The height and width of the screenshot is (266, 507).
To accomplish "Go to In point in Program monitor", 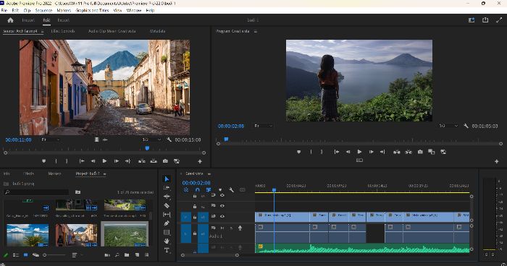I will (337, 152).
